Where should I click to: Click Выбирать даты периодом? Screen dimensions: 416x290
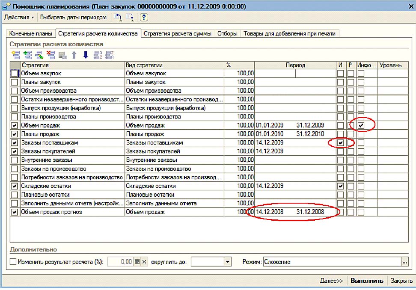(73, 17)
